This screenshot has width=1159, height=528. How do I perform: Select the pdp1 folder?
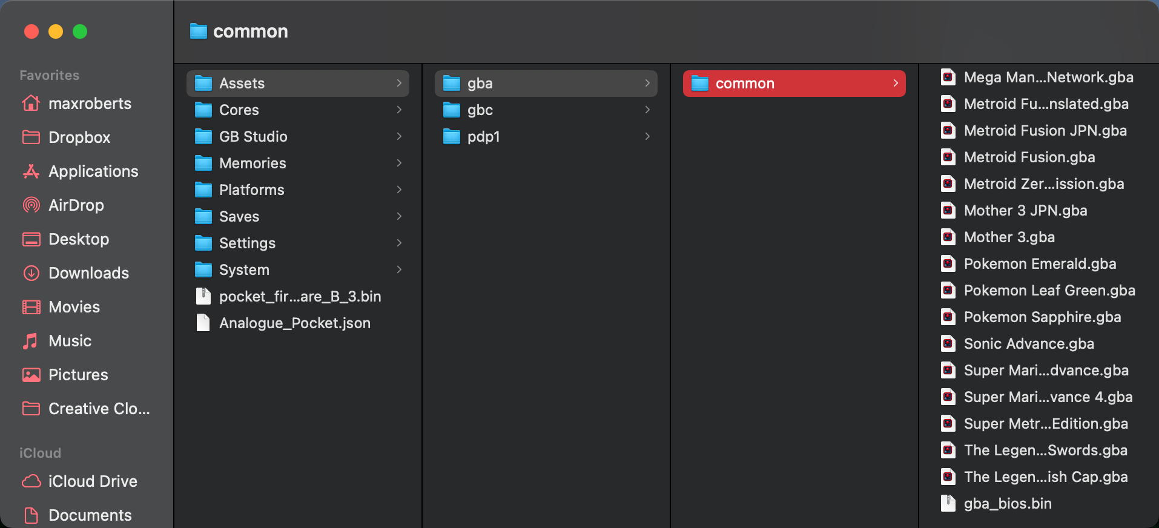point(483,137)
